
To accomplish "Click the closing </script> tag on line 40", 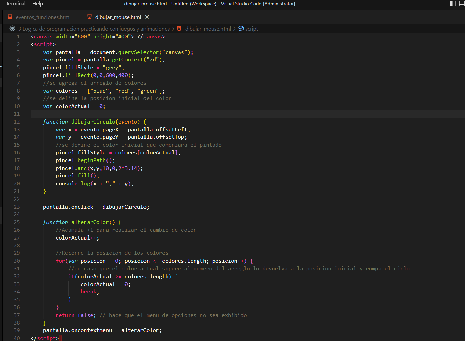I will pyautogui.click(x=44, y=338).
